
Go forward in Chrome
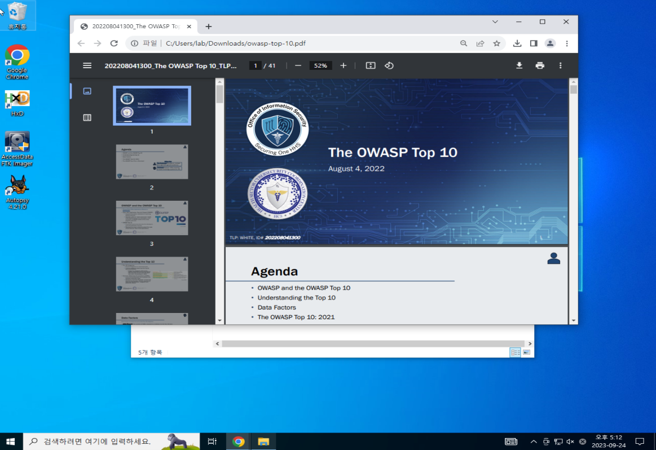pos(98,43)
